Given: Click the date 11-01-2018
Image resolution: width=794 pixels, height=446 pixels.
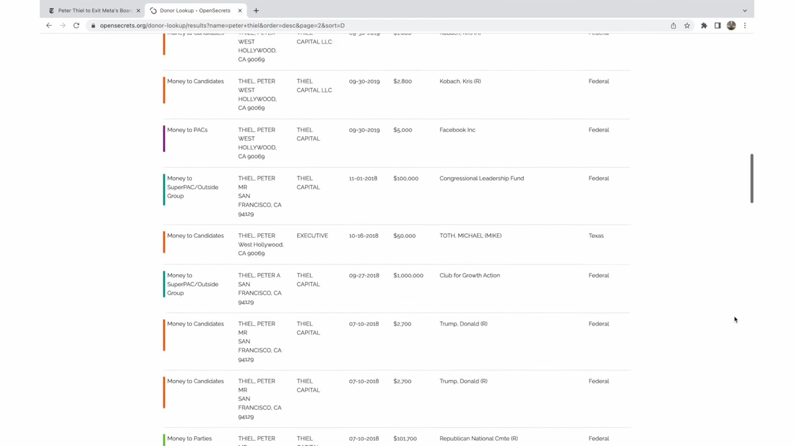Looking at the screenshot, I should pyautogui.click(x=363, y=178).
